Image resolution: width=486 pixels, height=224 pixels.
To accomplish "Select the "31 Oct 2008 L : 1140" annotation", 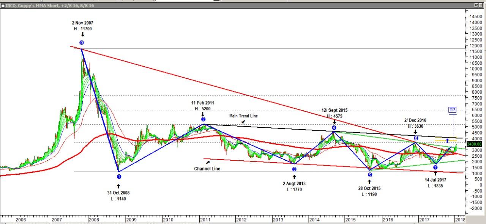I will [x=118, y=196].
